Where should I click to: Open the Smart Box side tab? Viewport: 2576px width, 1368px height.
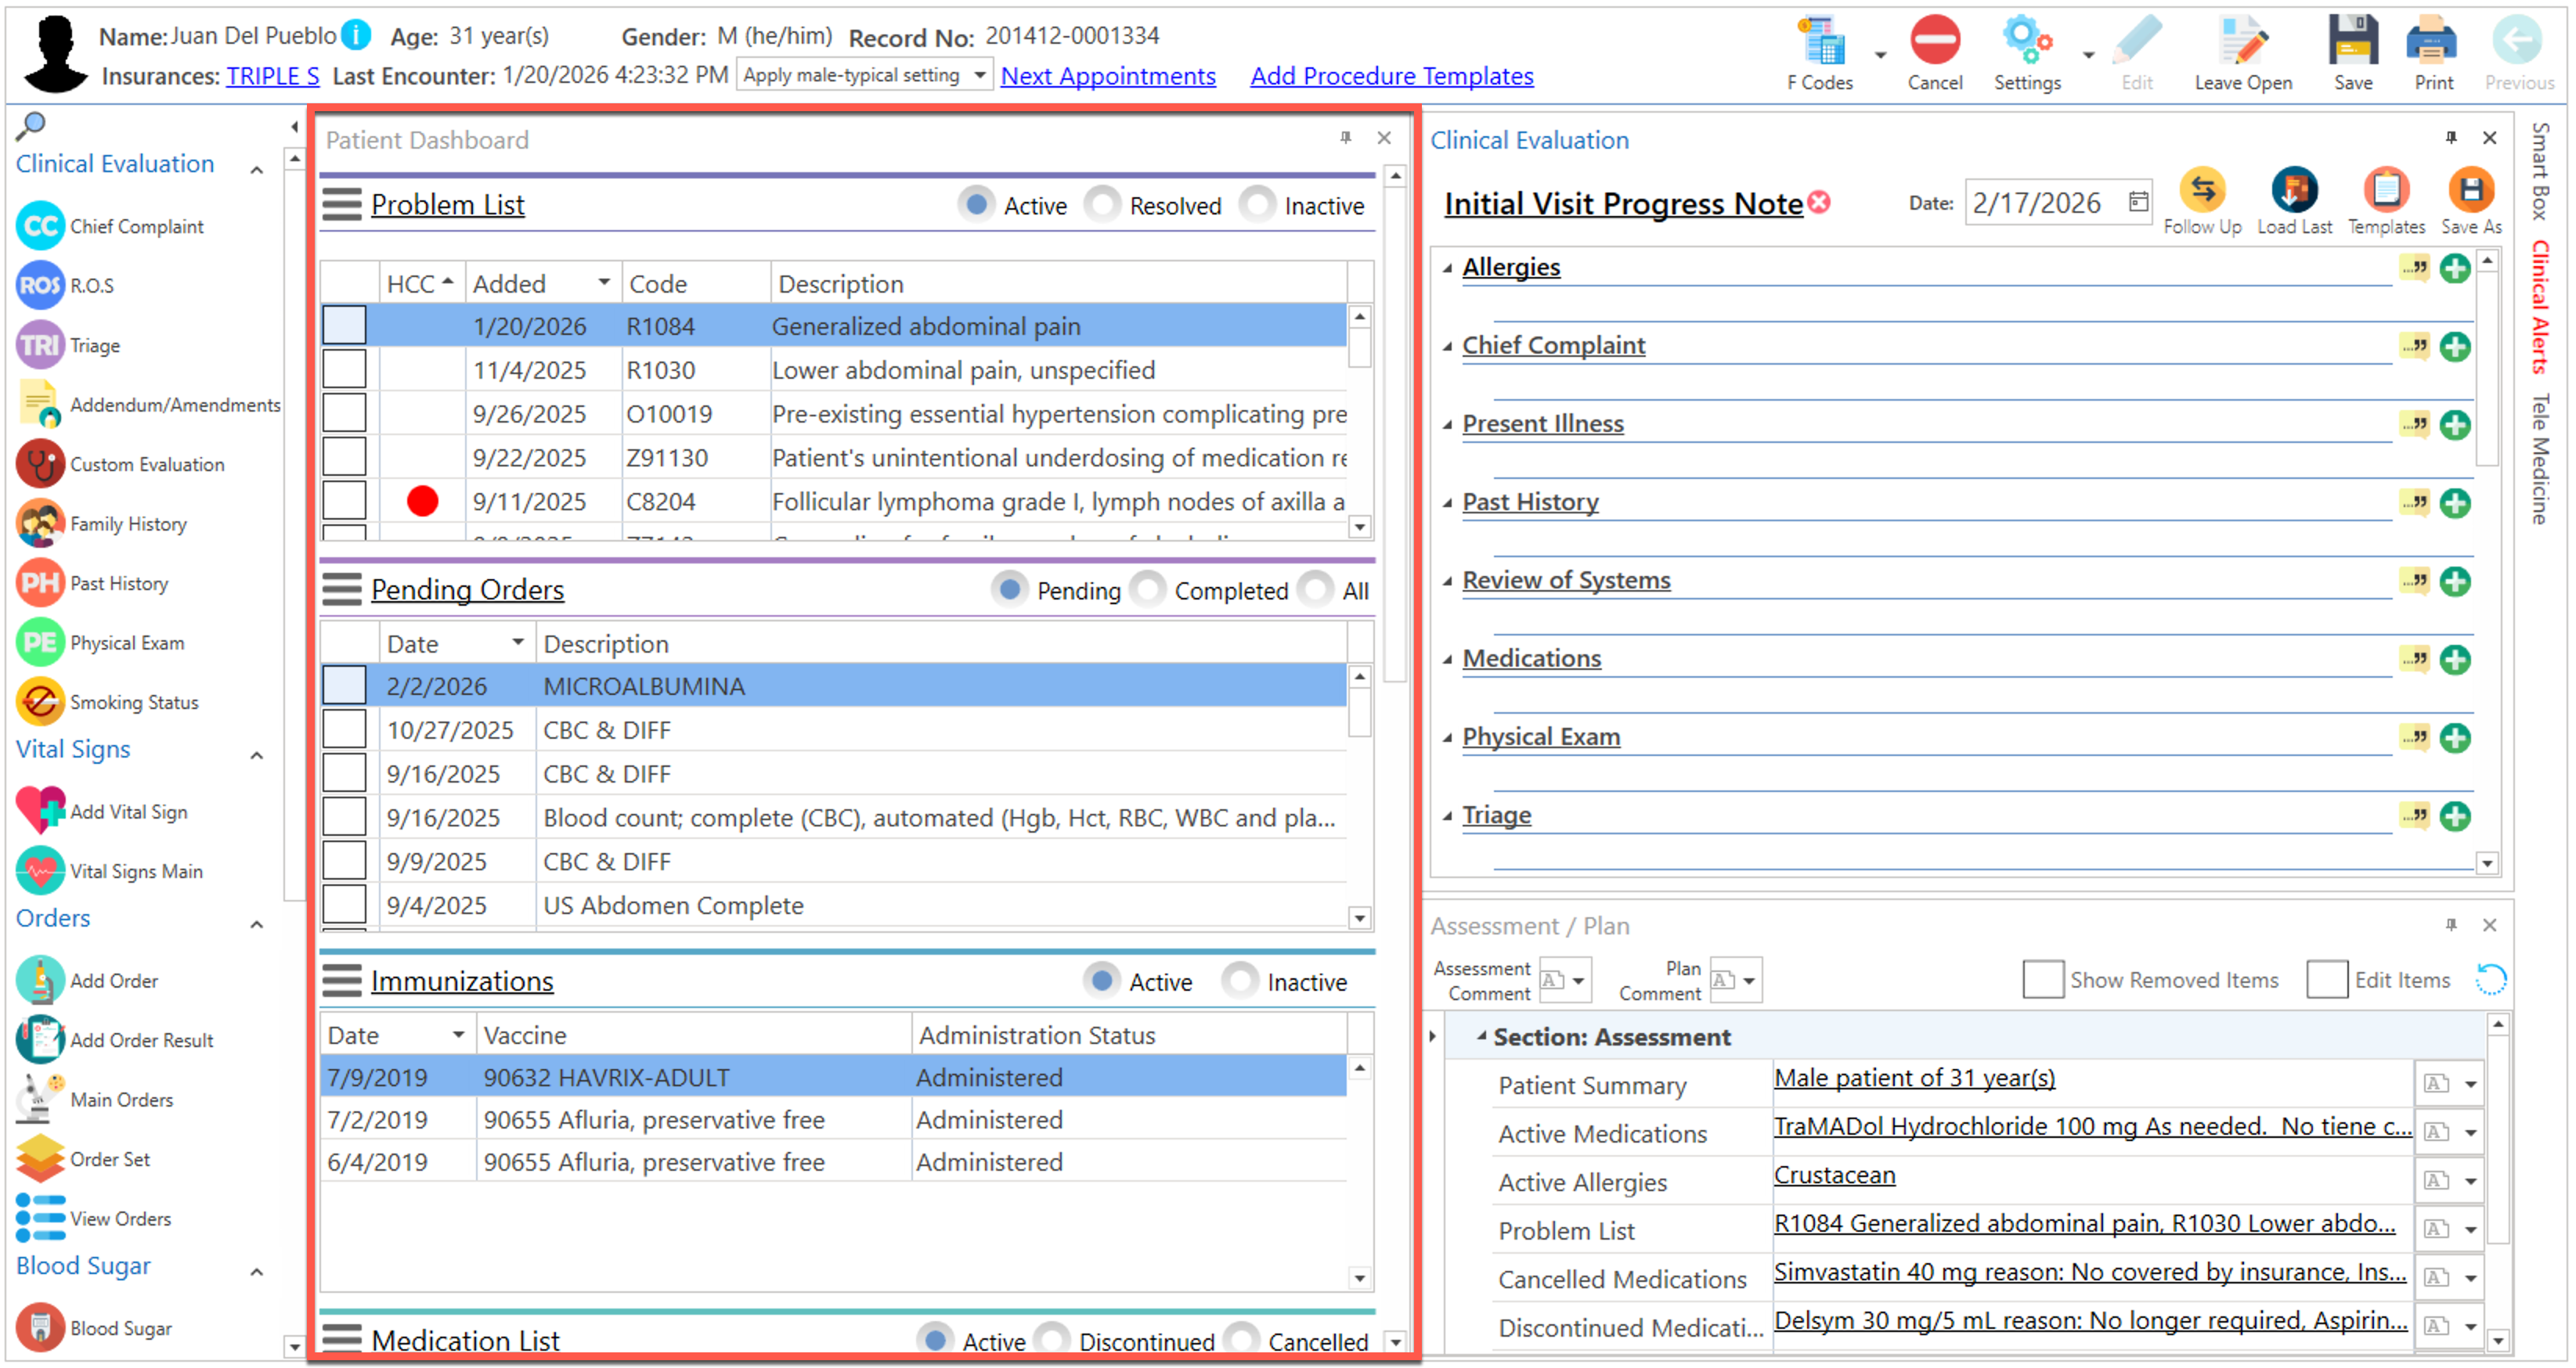tap(2540, 170)
